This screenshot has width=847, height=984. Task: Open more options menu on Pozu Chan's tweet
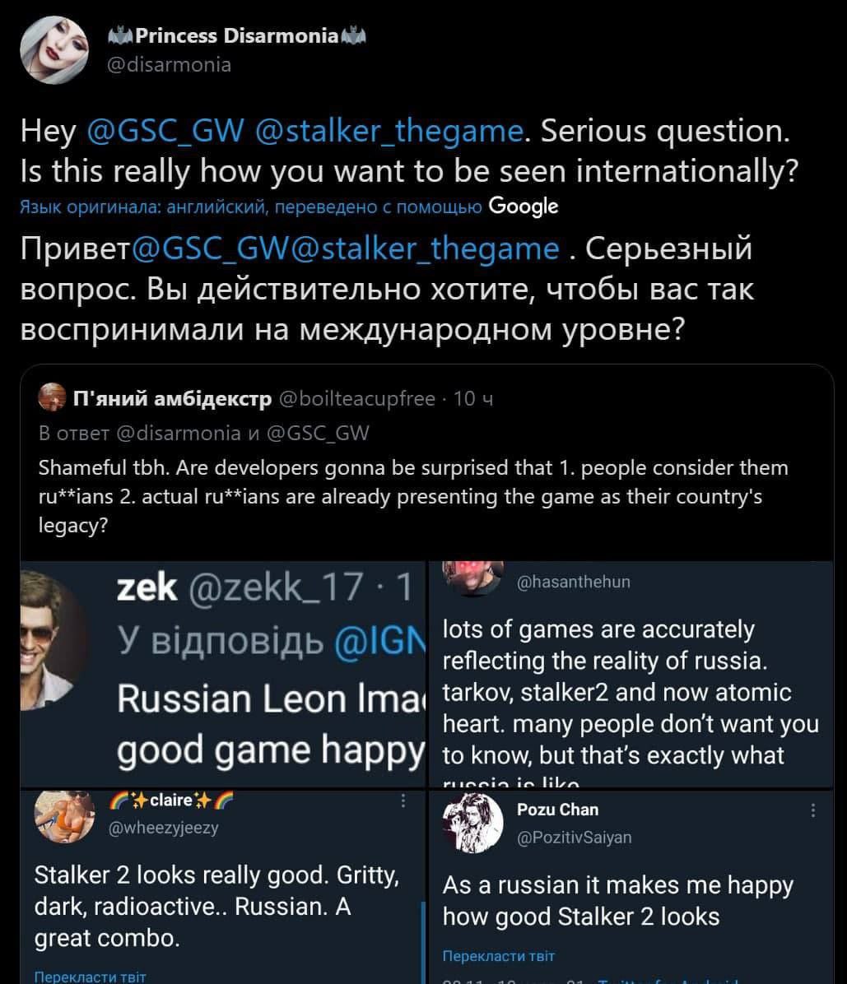[x=813, y=810]
